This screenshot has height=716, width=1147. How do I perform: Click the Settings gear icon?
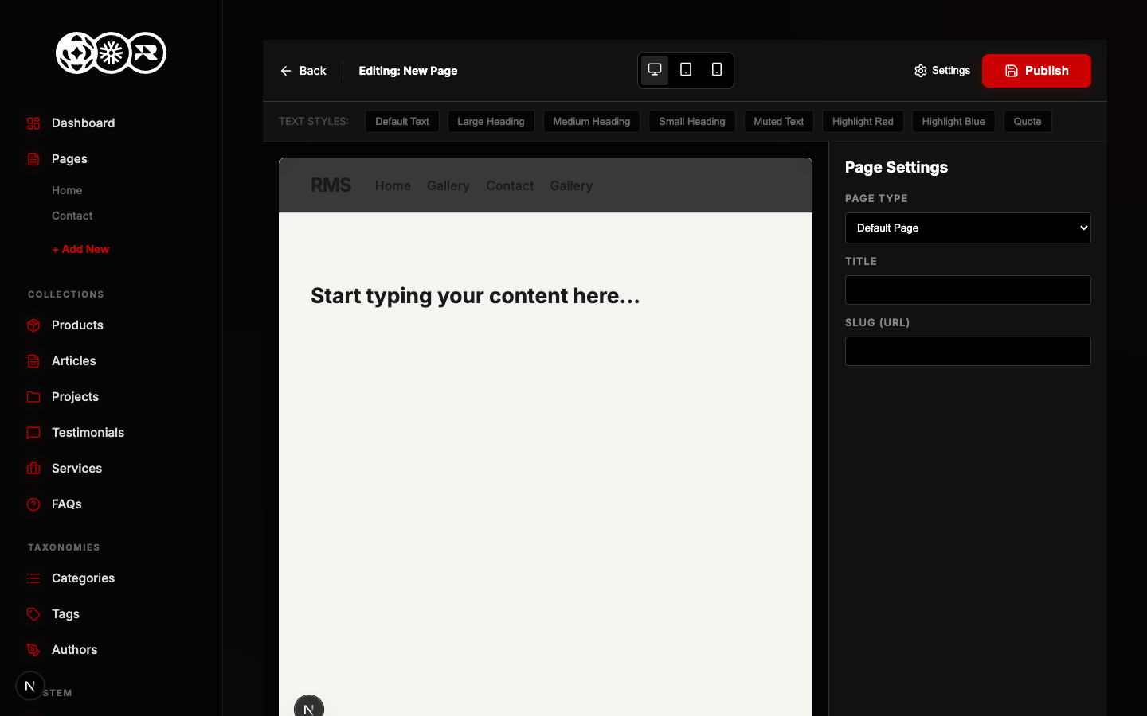click(921, 71)
